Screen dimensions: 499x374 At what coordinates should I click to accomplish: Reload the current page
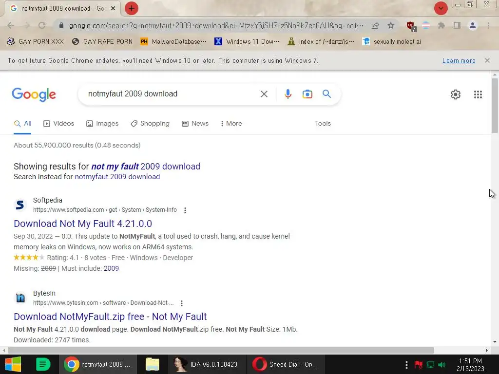pyautogui.click(x=42, y=25)
